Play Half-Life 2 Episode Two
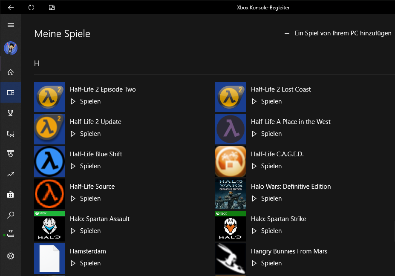This screenshot has width=395, height=276. click(x=86, y=101)
